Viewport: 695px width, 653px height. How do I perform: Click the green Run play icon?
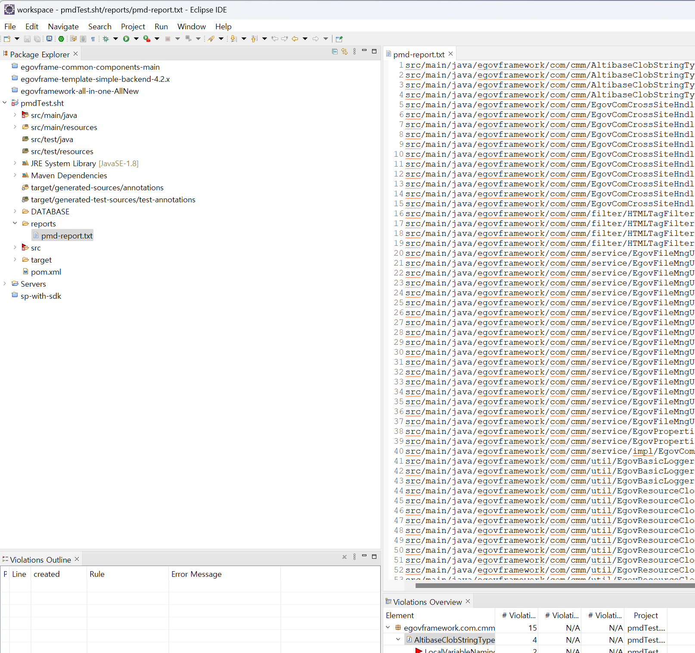[x=126, y=39]
